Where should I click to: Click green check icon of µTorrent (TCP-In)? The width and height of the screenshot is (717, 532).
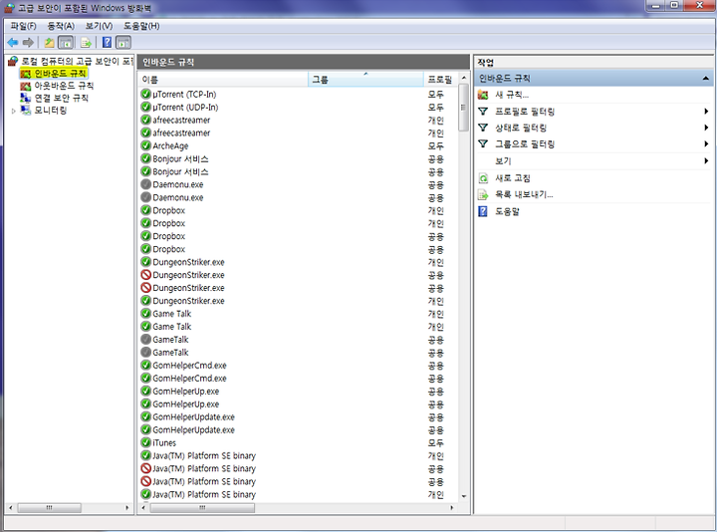(145, 94)
